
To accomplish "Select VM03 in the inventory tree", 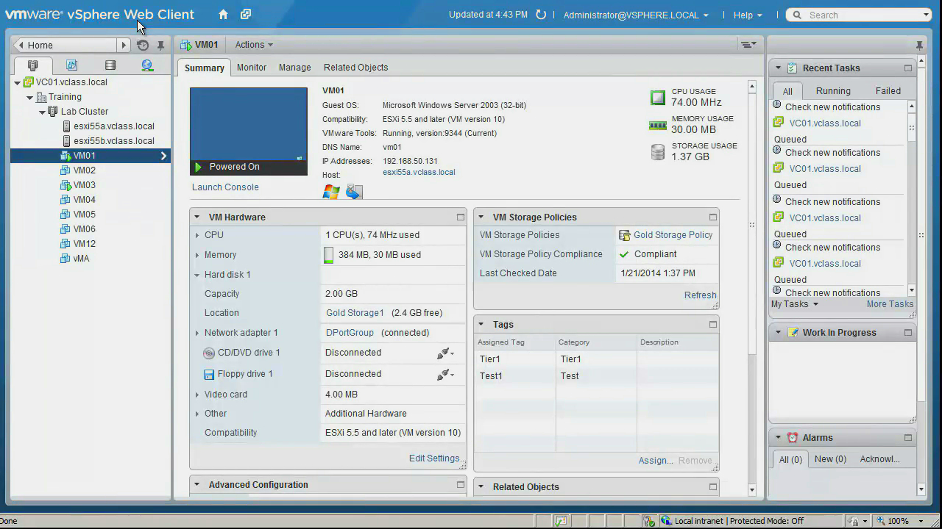I will pos(85,185).
